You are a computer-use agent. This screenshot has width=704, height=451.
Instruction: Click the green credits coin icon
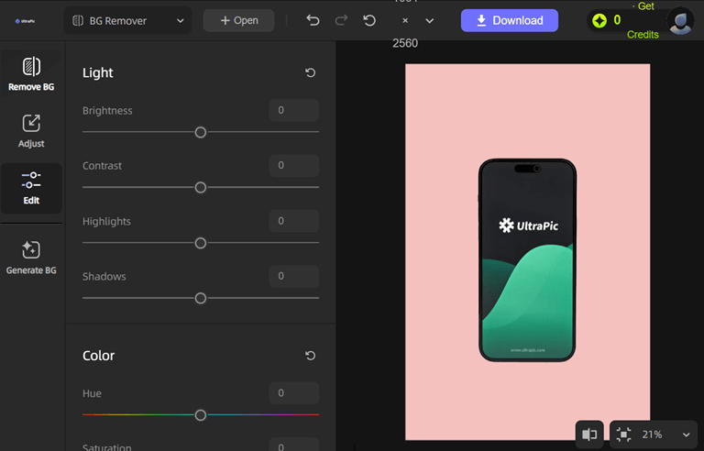click(x=599, y=21)
